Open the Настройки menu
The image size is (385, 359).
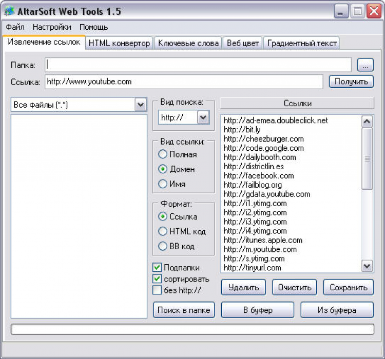tap(52, 27)
